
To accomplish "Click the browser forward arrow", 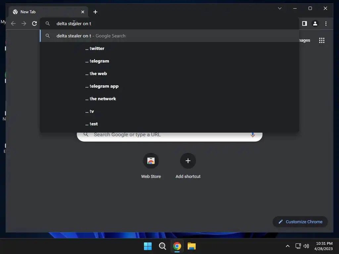I will pyautogui.click(x=24, y=23).
